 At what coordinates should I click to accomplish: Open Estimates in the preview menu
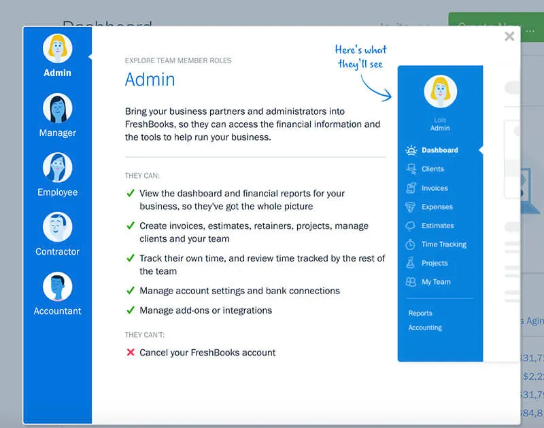(x=437, y=226)
